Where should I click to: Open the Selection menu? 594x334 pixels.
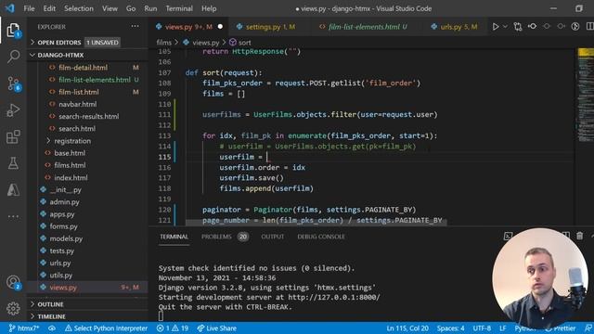click(x=78, y=8)
